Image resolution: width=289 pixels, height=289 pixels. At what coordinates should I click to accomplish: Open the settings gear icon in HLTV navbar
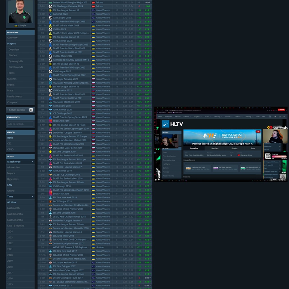point(284,117)
